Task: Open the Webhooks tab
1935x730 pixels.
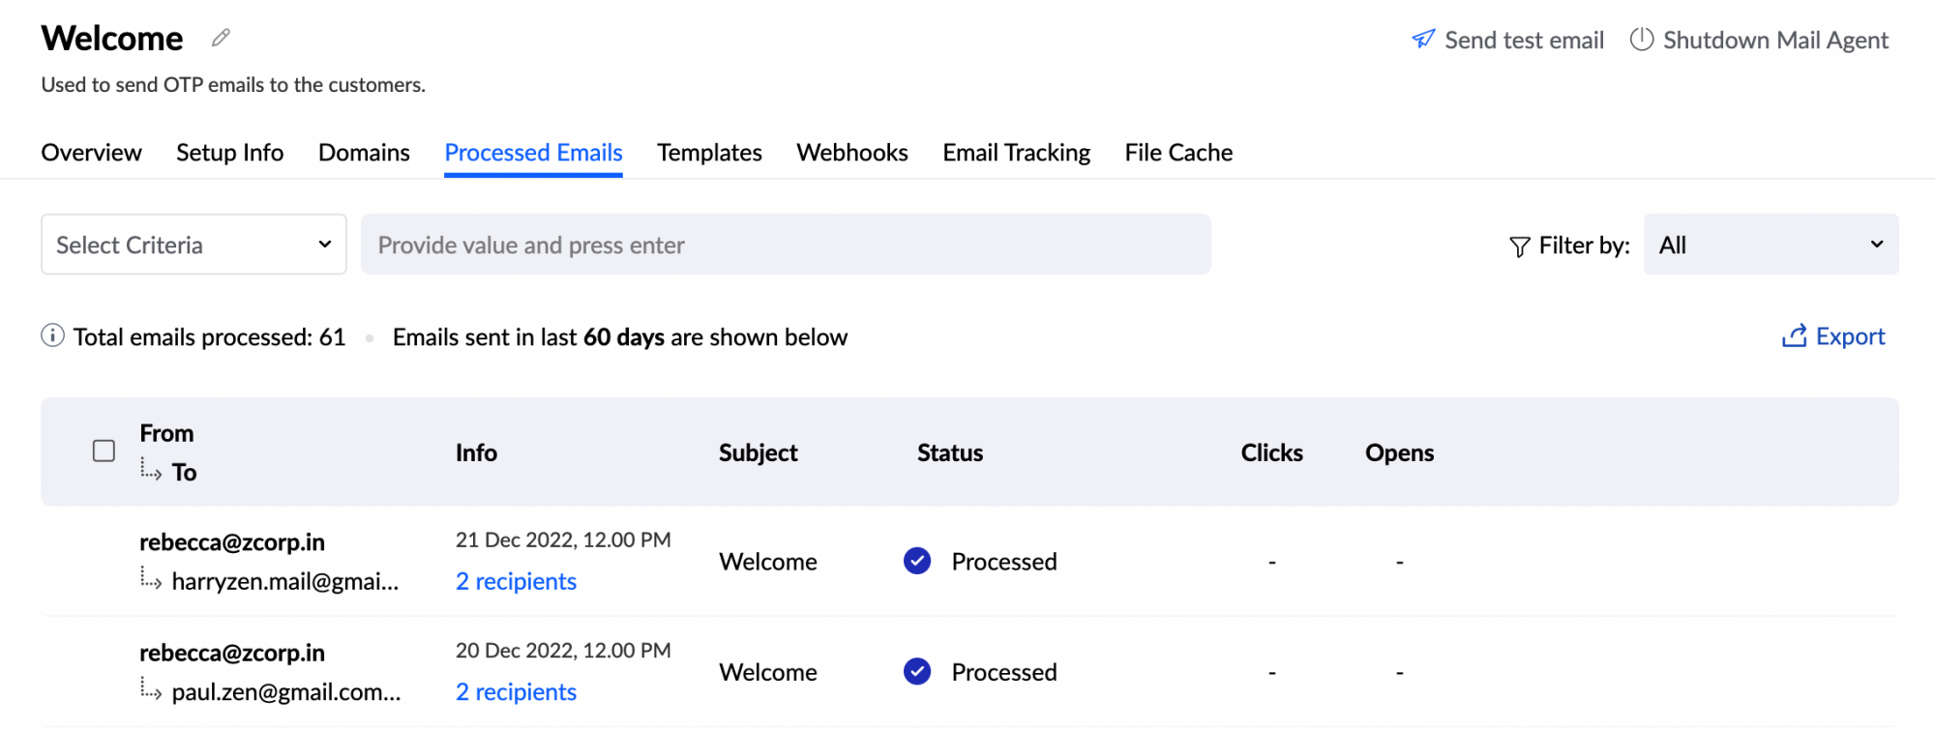Action: click(851, 153)
